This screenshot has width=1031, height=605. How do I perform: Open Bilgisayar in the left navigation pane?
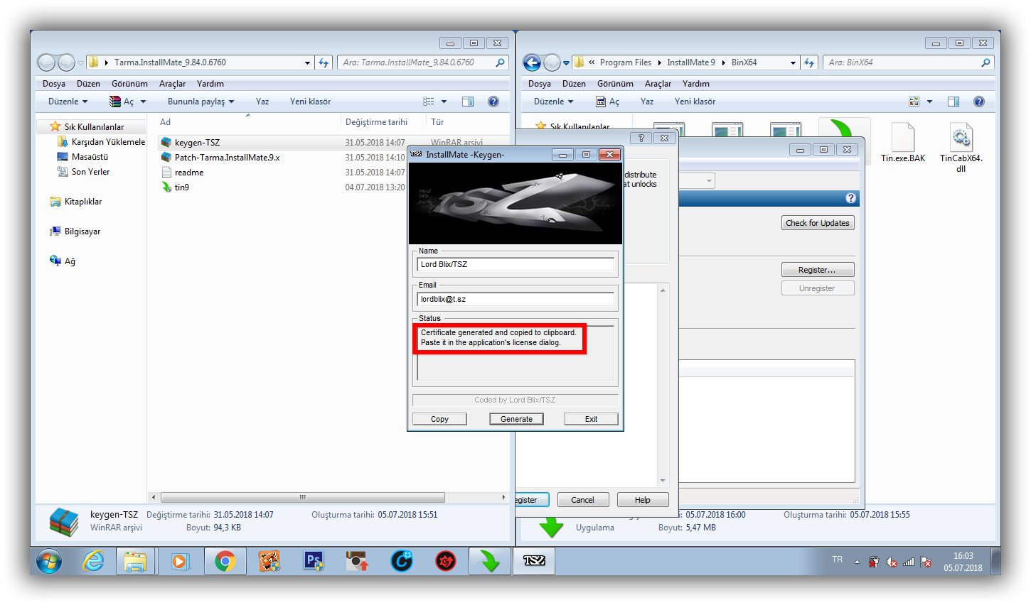click(x=75, y=231)
